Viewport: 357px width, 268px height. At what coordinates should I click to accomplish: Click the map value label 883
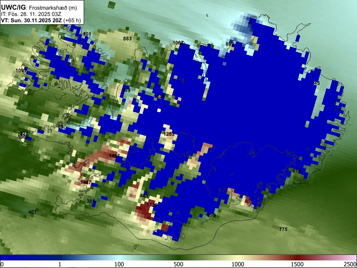click(x=127, y=39)
